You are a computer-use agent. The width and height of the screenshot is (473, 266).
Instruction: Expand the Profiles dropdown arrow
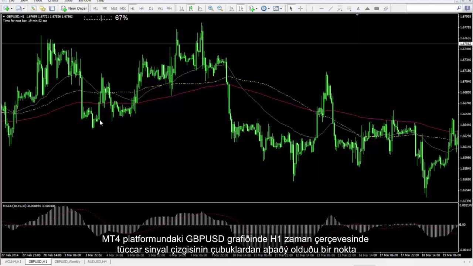23,8
